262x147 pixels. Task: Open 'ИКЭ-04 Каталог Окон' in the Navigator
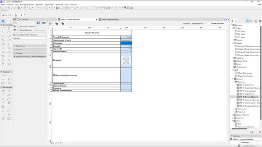click(x=246, y=94)
